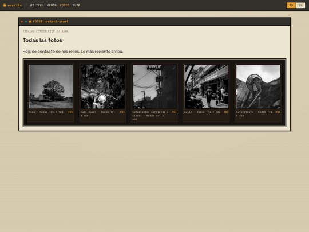Image resolution: width=309 pixels, height=232 pixels.
Task: Click the 'Hoja de contacto' description text
Action: (73, 52)
